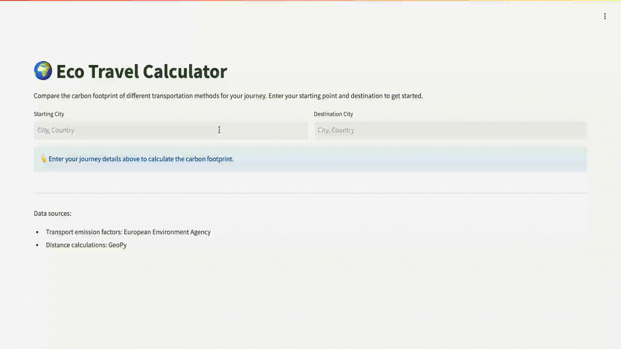Click the "GeoPy" source name
This screenshot has width=621, height=349.
[x=117, y=245]
